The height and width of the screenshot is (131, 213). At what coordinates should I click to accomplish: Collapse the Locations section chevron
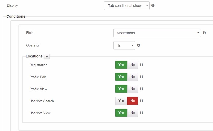(x=47, y=56)
